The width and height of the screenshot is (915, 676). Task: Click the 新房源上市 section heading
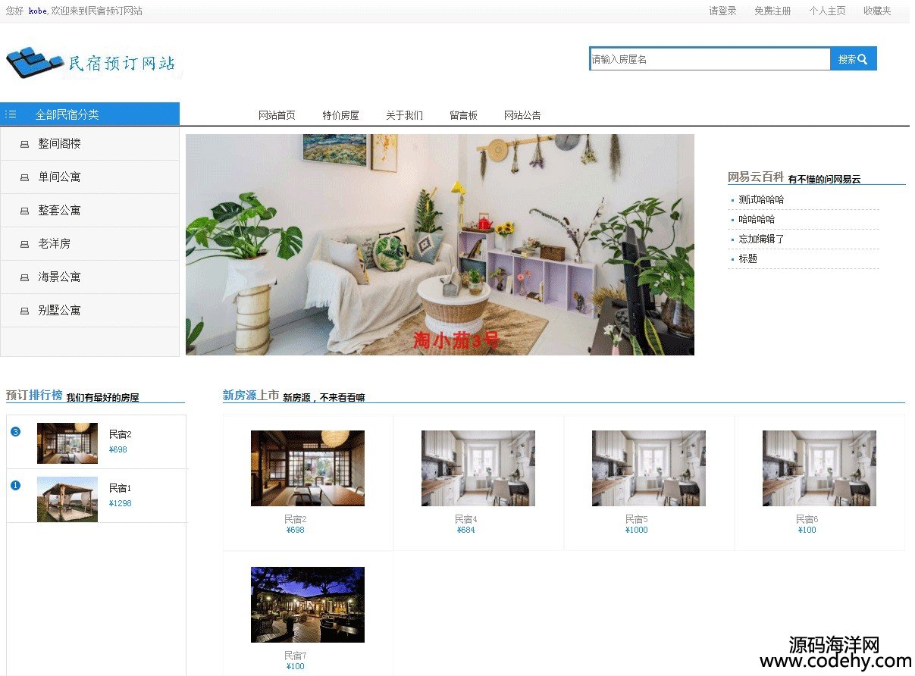click(251, 395)
